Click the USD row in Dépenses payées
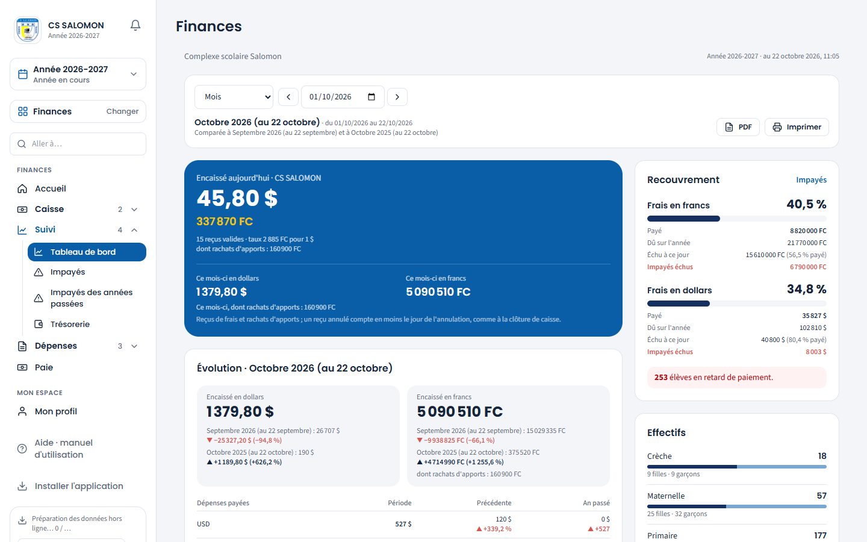867x542 pixels. pyautogui.click(x=403, y=524)
